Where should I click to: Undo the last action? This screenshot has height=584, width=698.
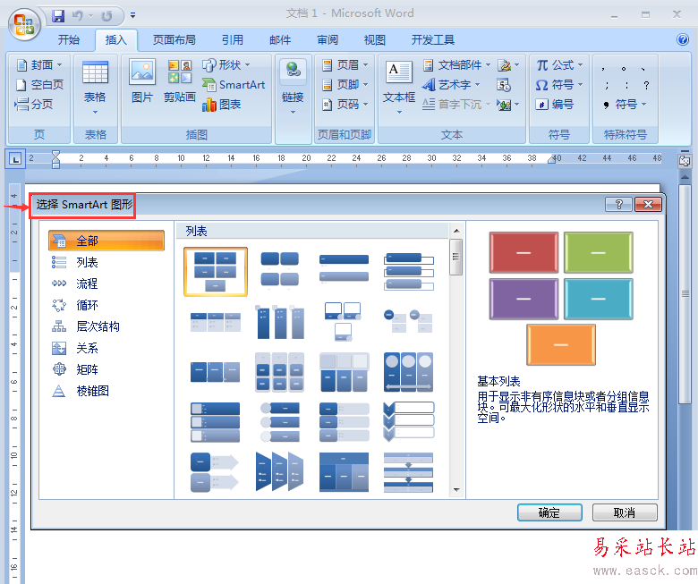[78, 15]
